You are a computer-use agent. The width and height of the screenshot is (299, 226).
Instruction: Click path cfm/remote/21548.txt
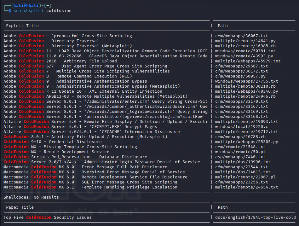tap(240, 147)
